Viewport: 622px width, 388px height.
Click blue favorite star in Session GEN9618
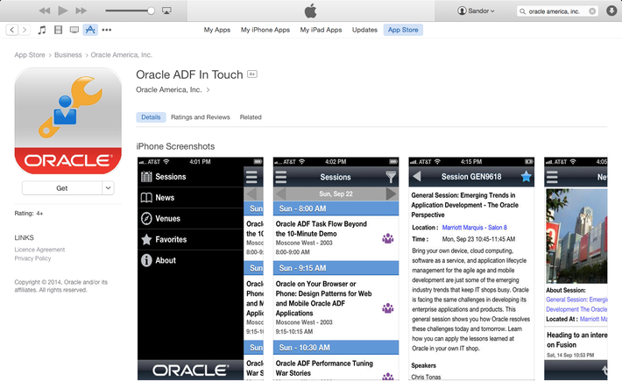(x=526, y=177)
